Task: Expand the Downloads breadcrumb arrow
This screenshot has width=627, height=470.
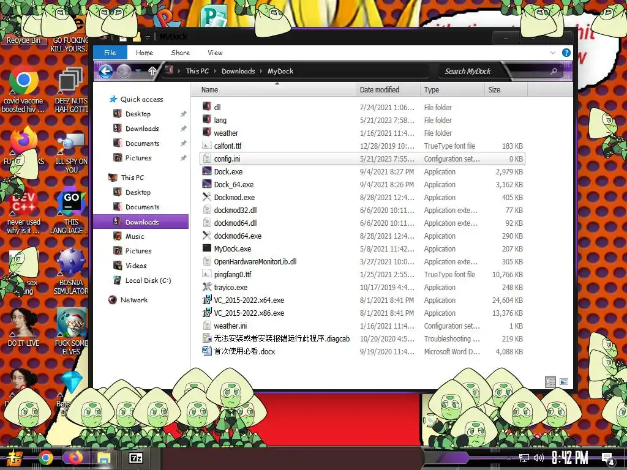Action: coord(261,71)
